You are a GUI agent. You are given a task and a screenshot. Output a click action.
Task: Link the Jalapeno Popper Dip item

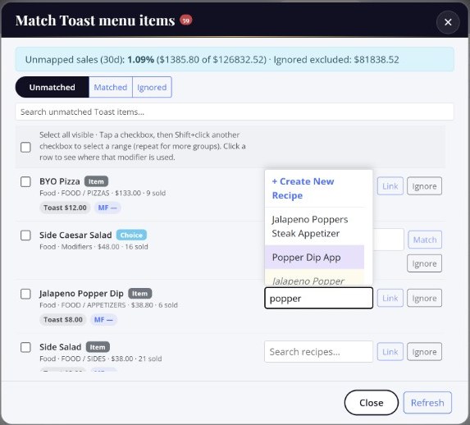pyautogui.click(x=390, y=298)
